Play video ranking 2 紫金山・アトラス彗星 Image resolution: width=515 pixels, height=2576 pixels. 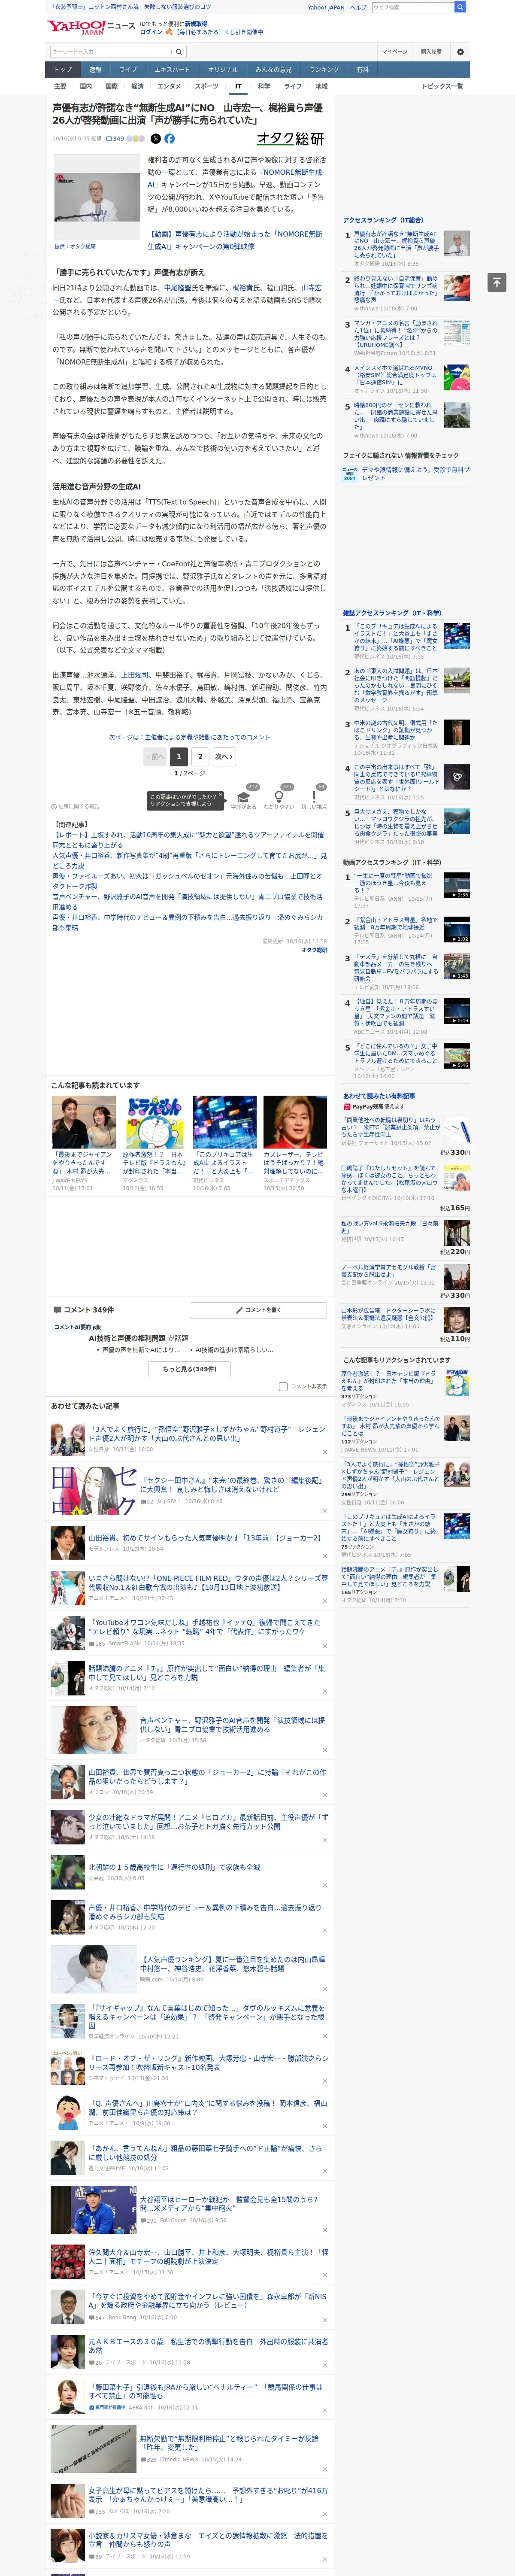456,929
